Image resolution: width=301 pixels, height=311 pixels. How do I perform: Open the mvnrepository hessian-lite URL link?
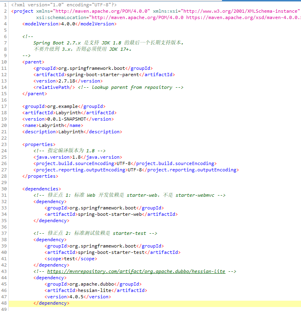tap(136, 271)
